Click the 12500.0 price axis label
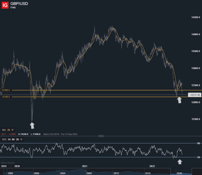 (196, 85)
